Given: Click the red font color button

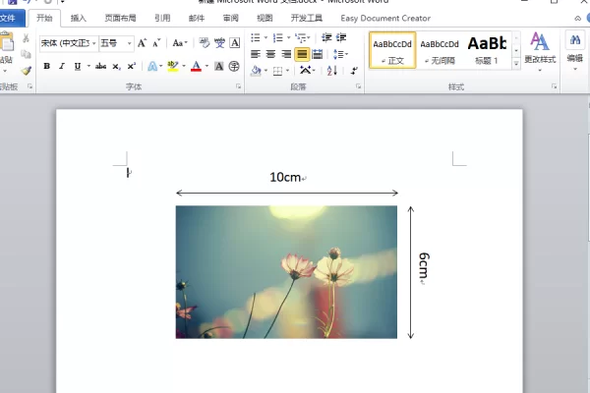Looking at the screenshot, I should click(195, 67).
